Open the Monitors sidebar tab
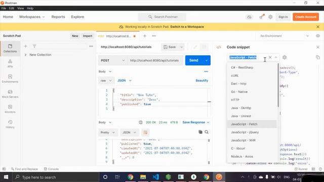324x182 pixels. click(10, 109)
